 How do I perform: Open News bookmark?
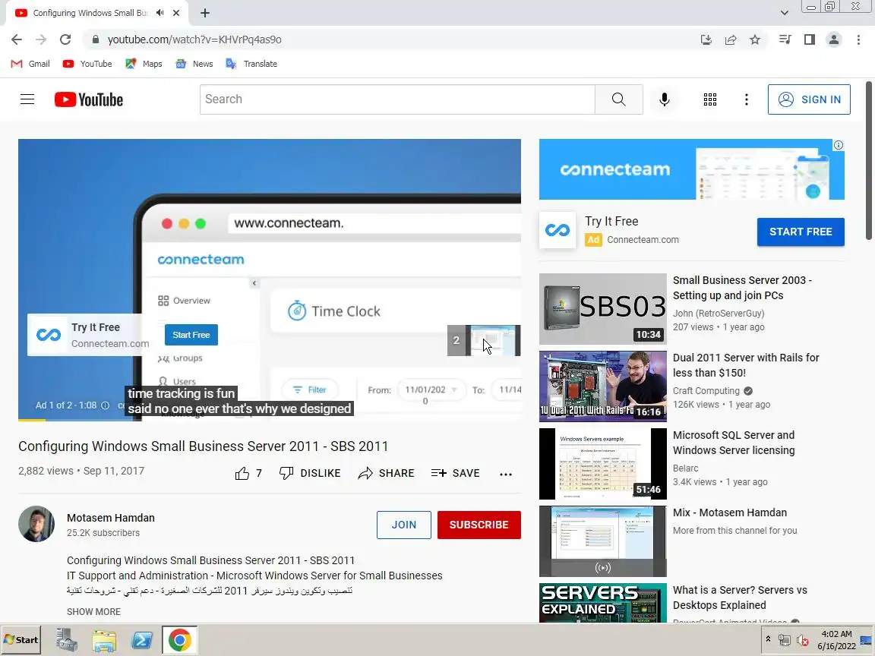(x=194, y=64)
